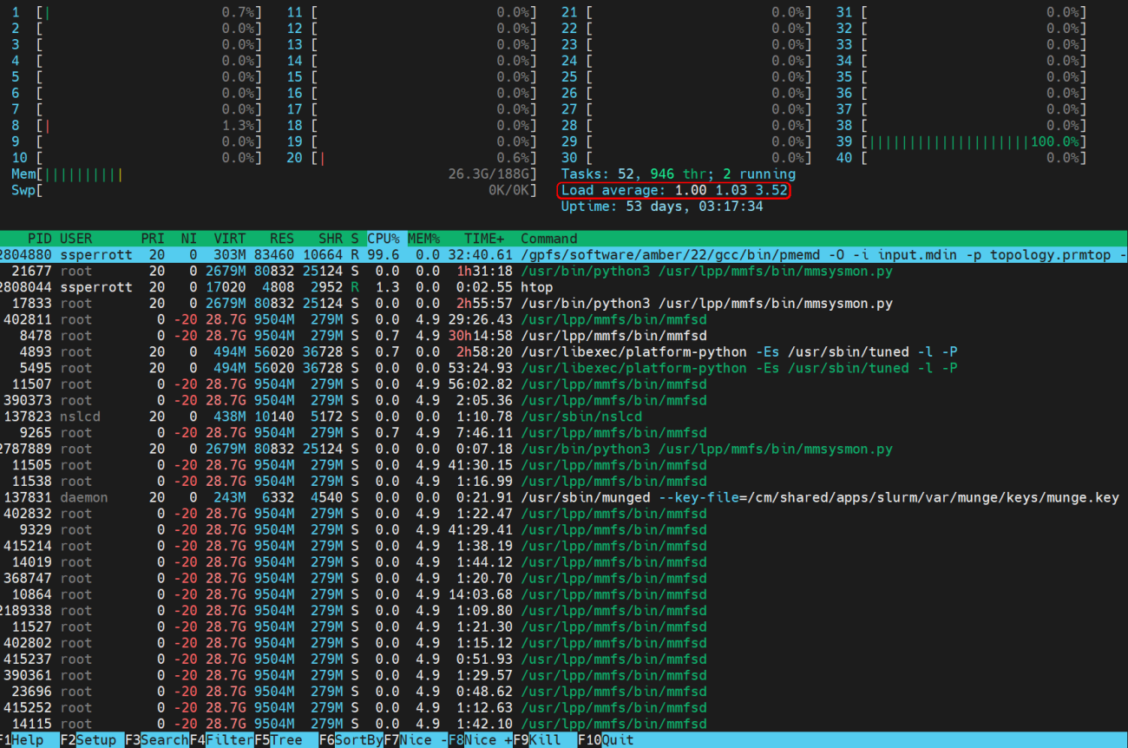Select tuned process with PID 5495
This screenshot has width=1128, height=748.
pyautogui.click(x=564, y=368)
